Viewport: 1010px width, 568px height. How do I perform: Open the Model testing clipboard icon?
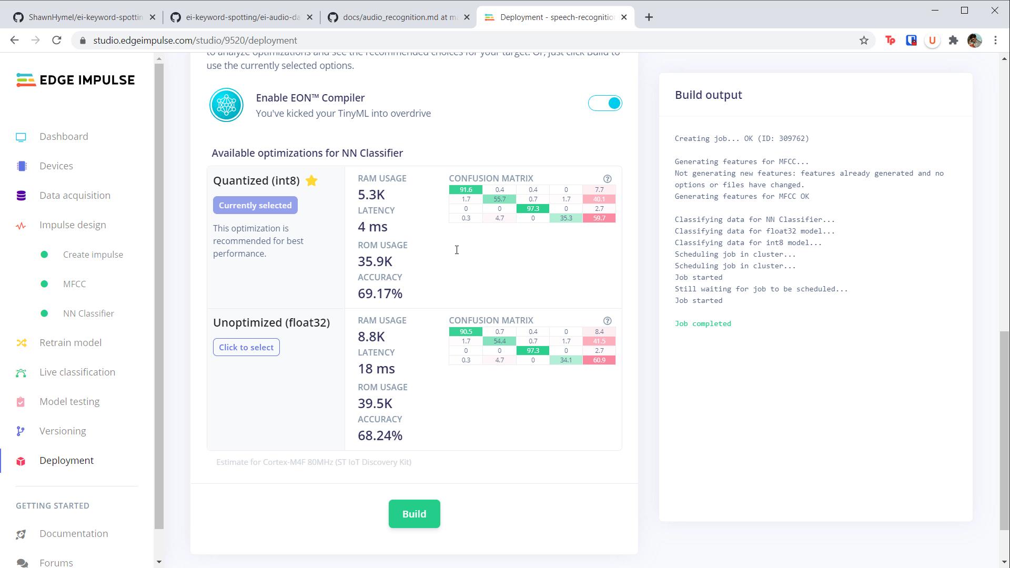[21, 402]
